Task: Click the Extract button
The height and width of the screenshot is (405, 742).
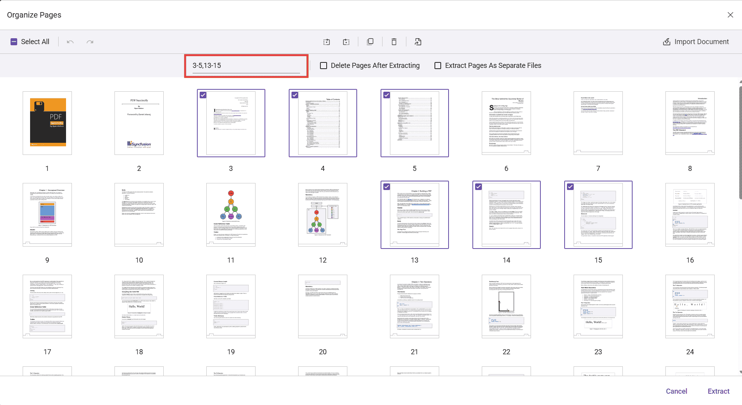Action: tap(718, 391)
